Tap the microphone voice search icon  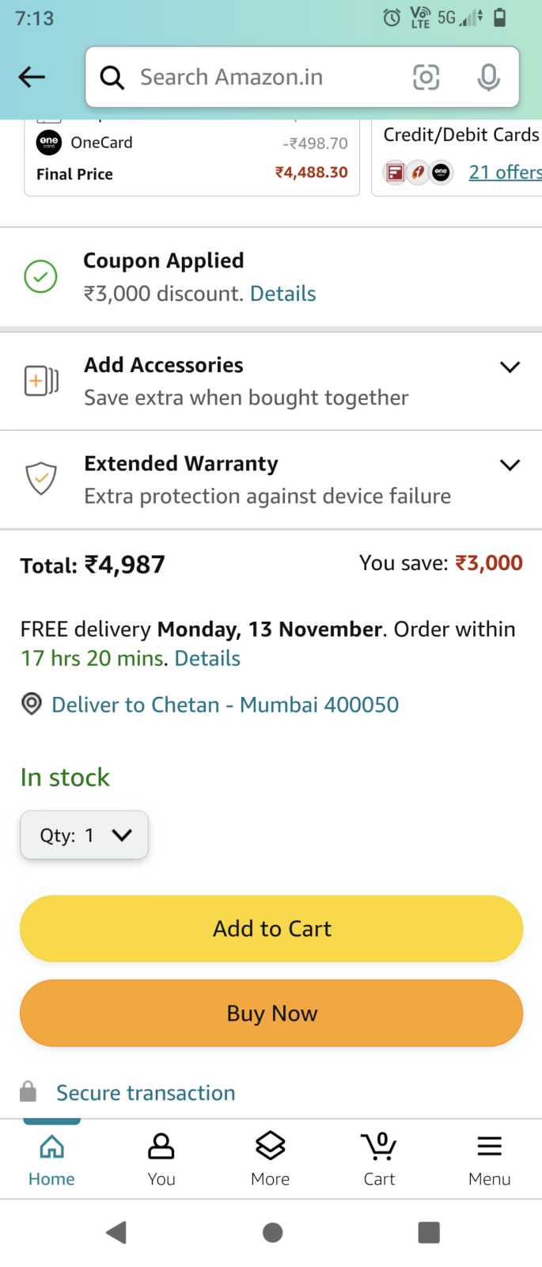click(489, 77)
